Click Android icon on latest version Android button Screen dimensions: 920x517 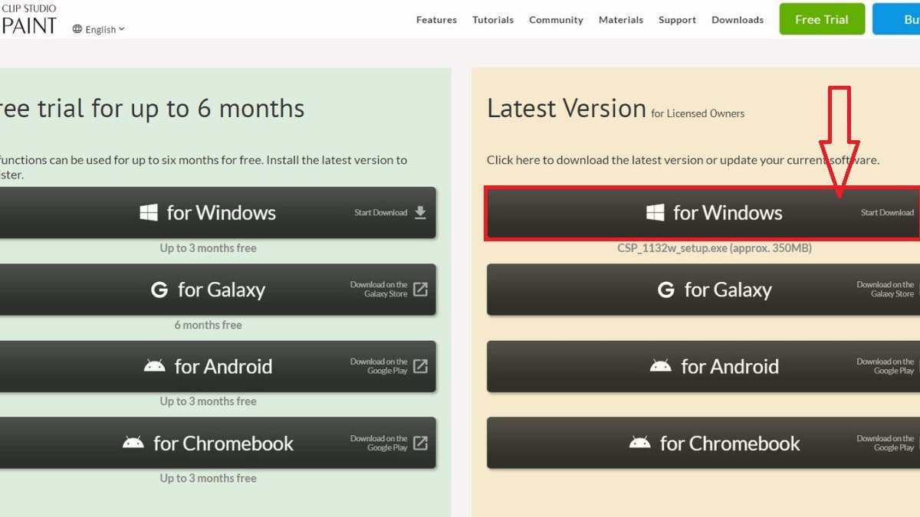[x=661, y=366]
